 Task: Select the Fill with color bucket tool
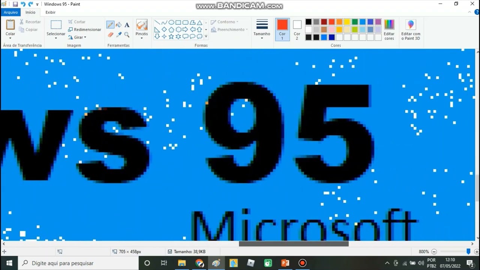[x=118, y=25]
